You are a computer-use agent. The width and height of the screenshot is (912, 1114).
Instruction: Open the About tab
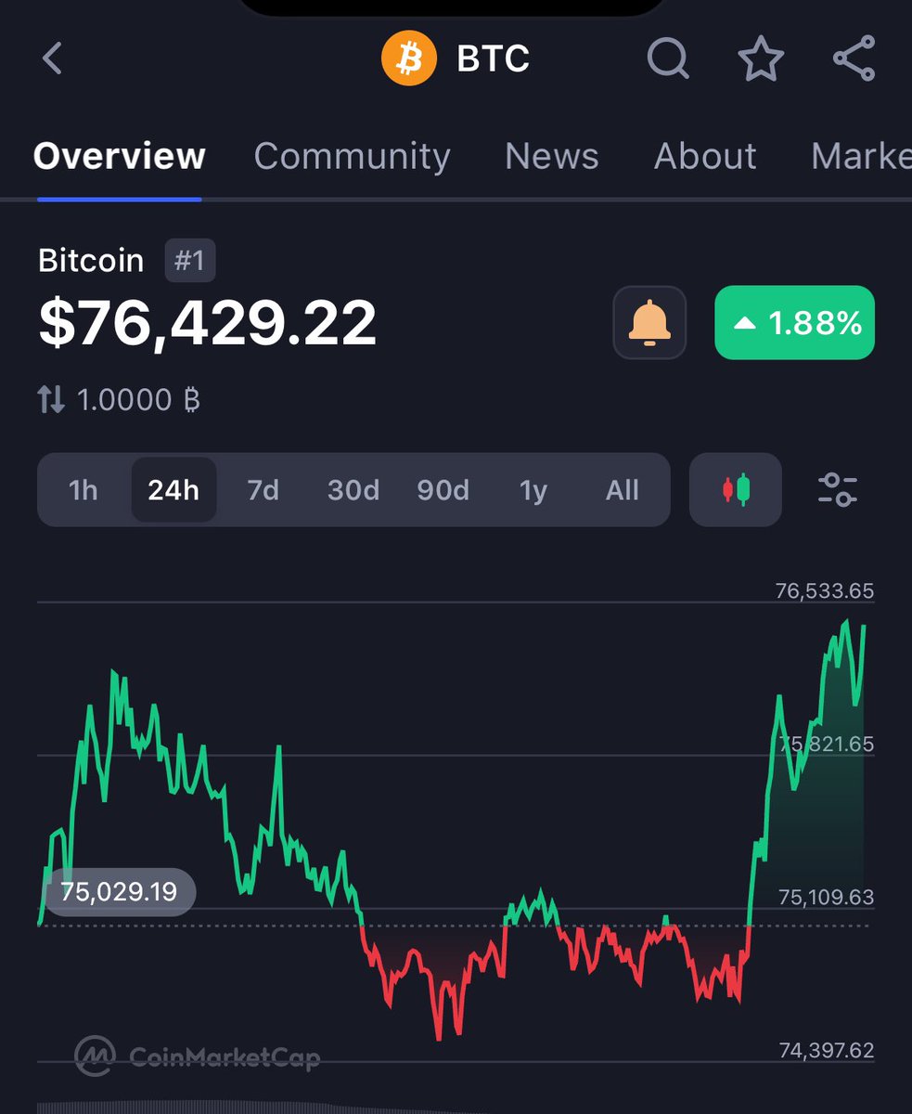click(705, 156)
